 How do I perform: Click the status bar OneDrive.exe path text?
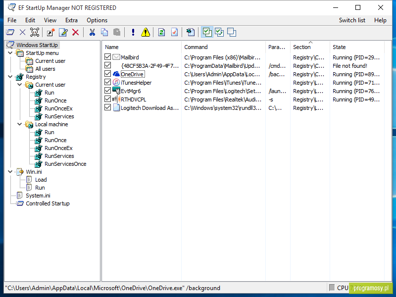pyautogui.click(x=114, y=288)
